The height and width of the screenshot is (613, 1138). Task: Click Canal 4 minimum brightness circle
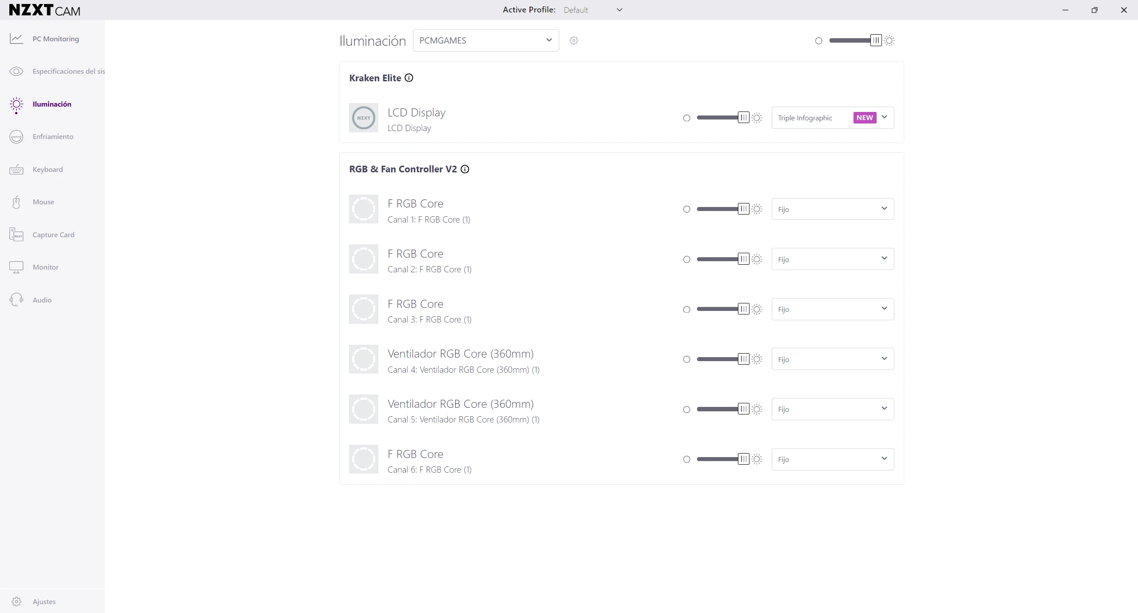pos(687,359)
